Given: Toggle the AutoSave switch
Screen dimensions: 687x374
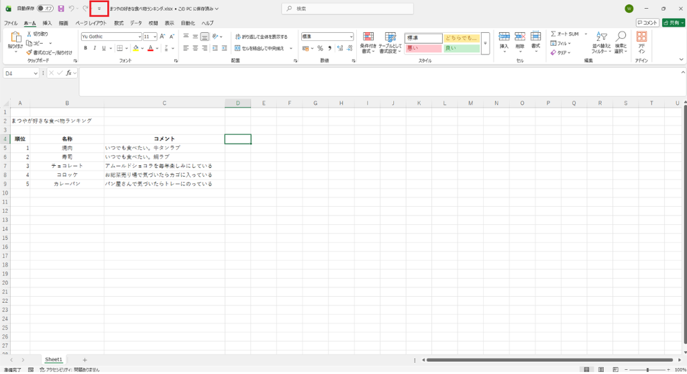Looking at the screenshot, I should 45,9.
